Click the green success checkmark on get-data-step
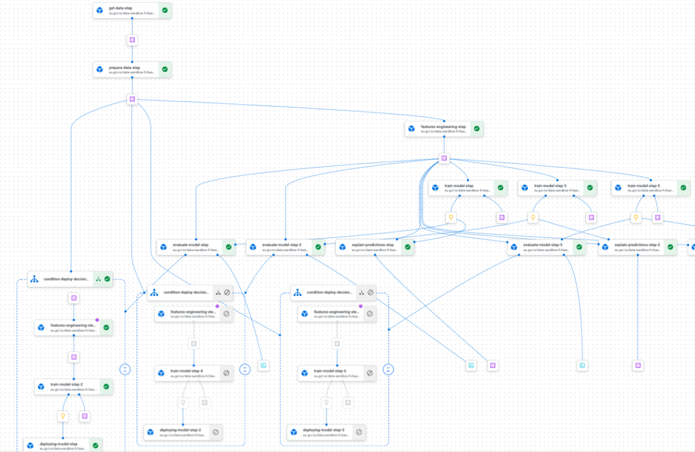This screenshot has height=452, width=695. (165, 10)
